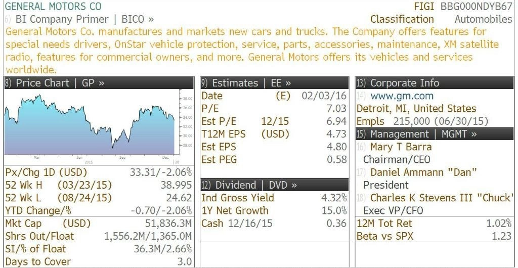Open the Management MGMT panel header
The width and height of the screenshot is (518, 268).
click(435, 134)
